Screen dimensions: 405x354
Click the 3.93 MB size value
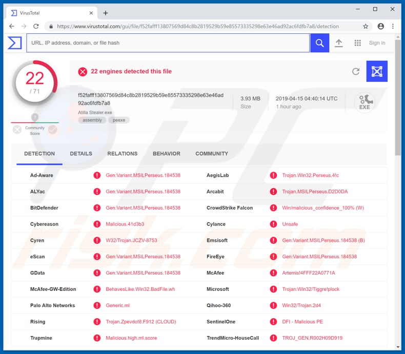[250, 98]
